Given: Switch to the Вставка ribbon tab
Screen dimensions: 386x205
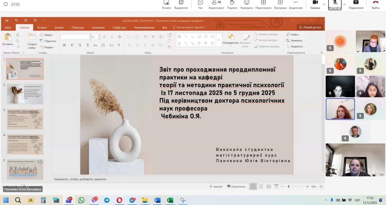Looking at the screenshot, I should [42, 27].
